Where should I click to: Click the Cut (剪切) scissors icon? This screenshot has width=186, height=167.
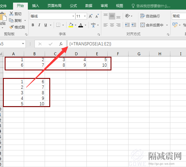point(11,14)
